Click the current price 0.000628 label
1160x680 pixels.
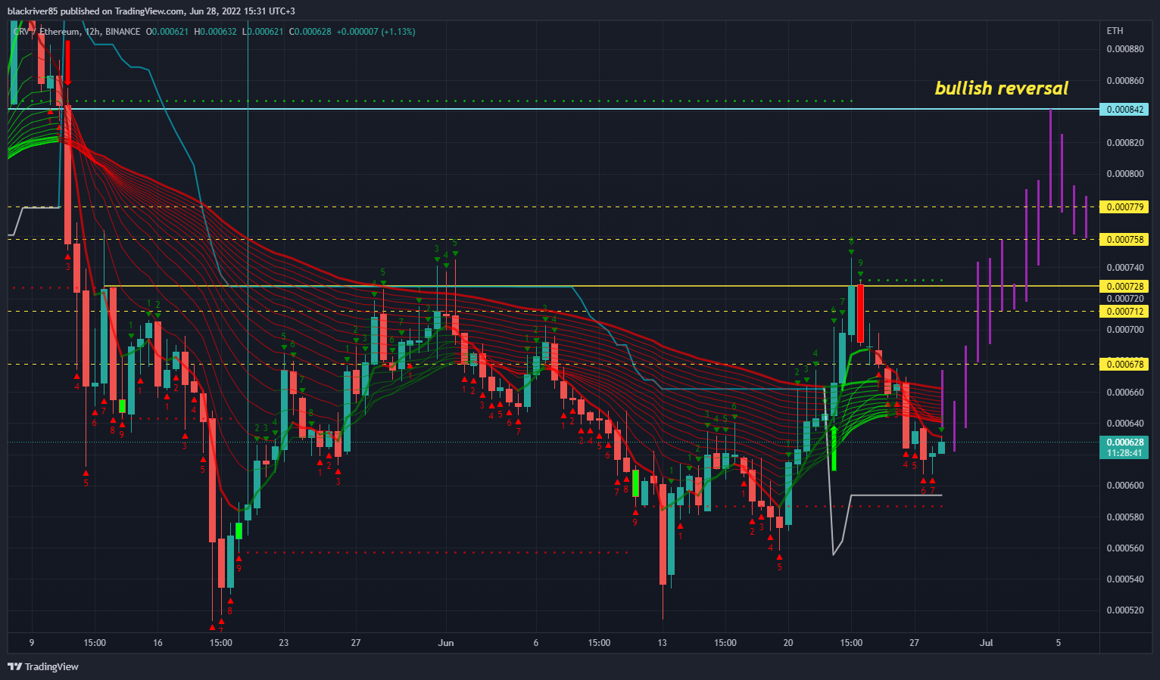click(1124, 442)
